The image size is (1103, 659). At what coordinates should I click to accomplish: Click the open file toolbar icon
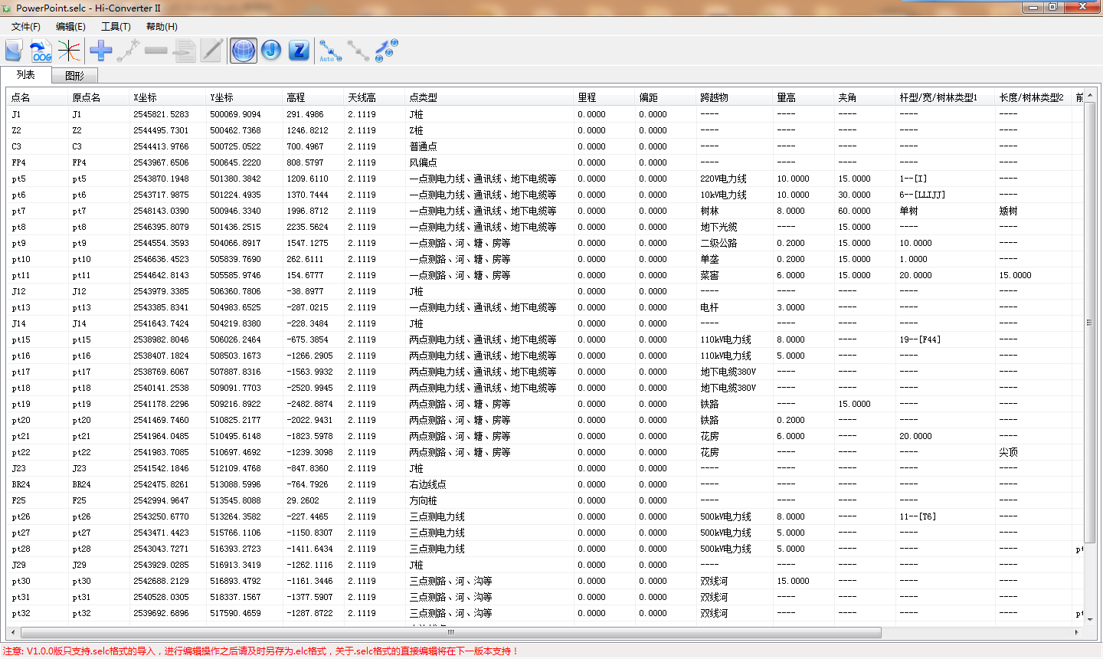(14, 51)
